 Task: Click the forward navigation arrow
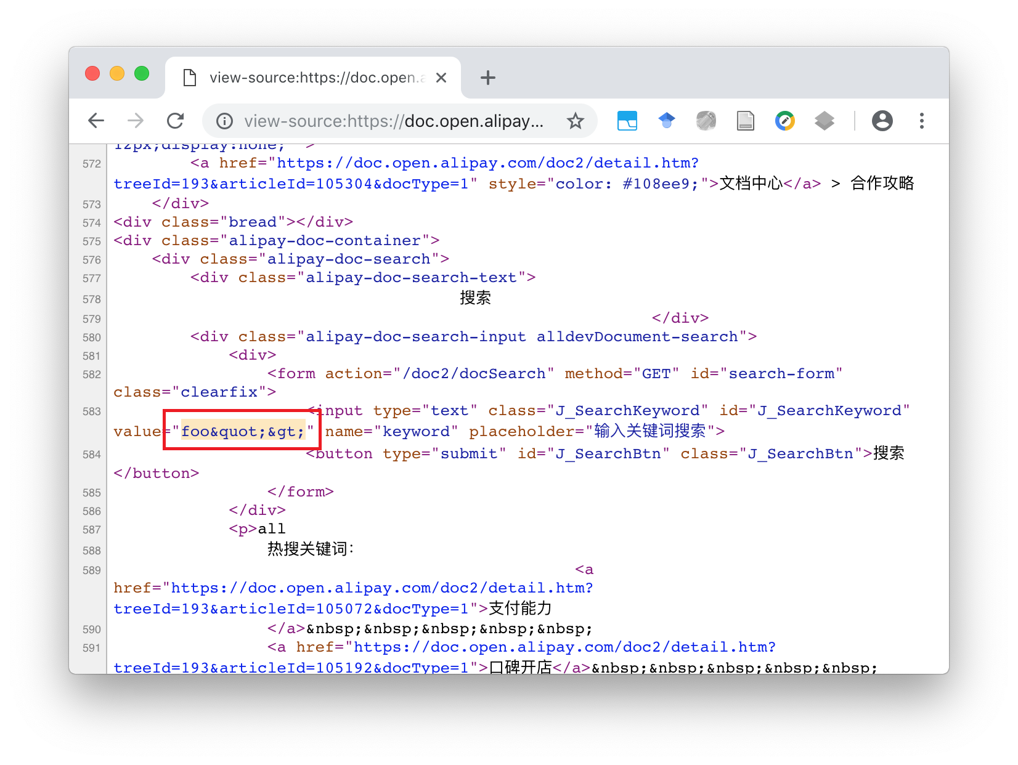136,121
